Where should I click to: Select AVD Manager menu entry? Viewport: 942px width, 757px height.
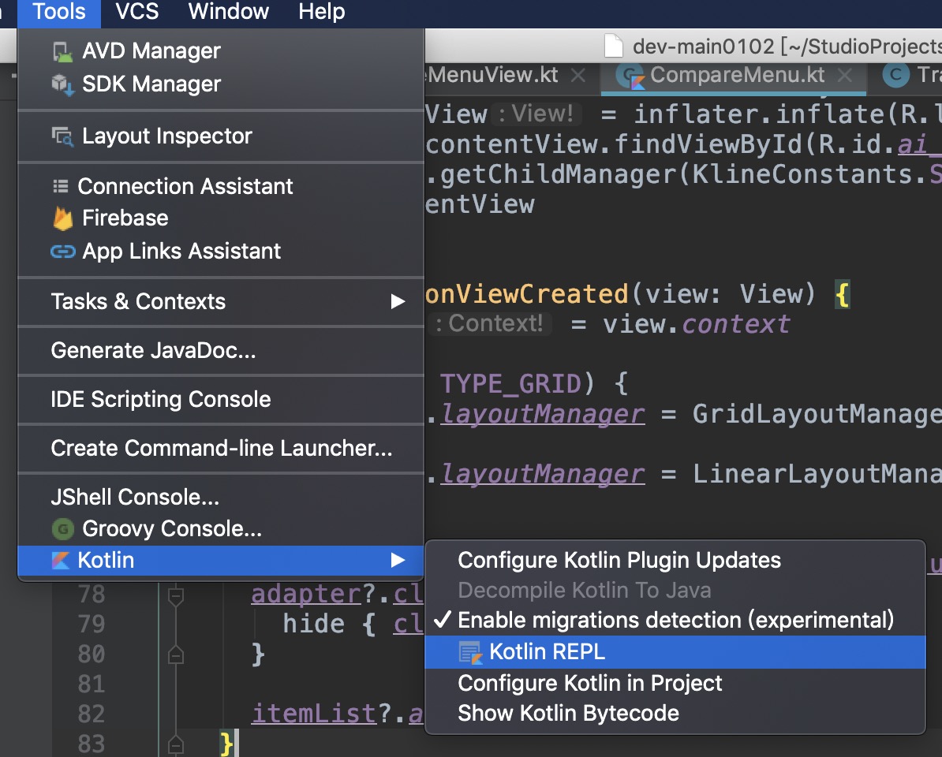click(221, 51)
